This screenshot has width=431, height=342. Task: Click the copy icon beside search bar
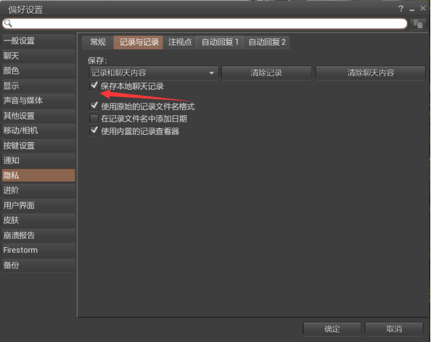click(x=418, y=24)
